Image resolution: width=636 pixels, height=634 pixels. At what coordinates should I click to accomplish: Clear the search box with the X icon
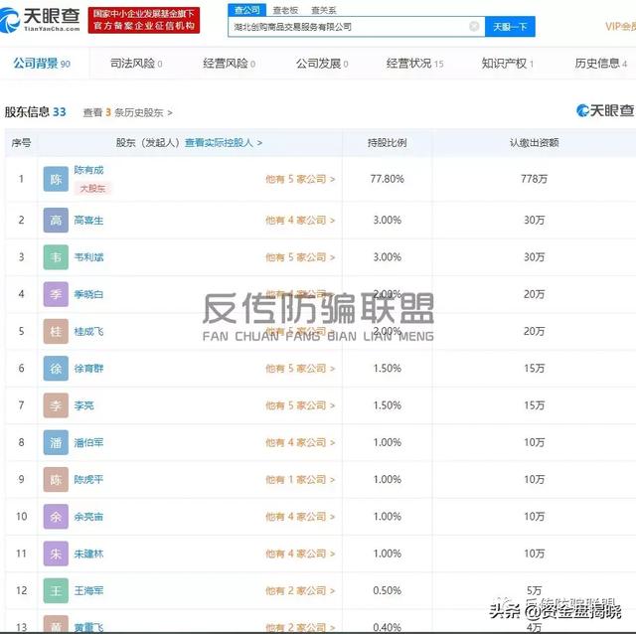point(474,27)
